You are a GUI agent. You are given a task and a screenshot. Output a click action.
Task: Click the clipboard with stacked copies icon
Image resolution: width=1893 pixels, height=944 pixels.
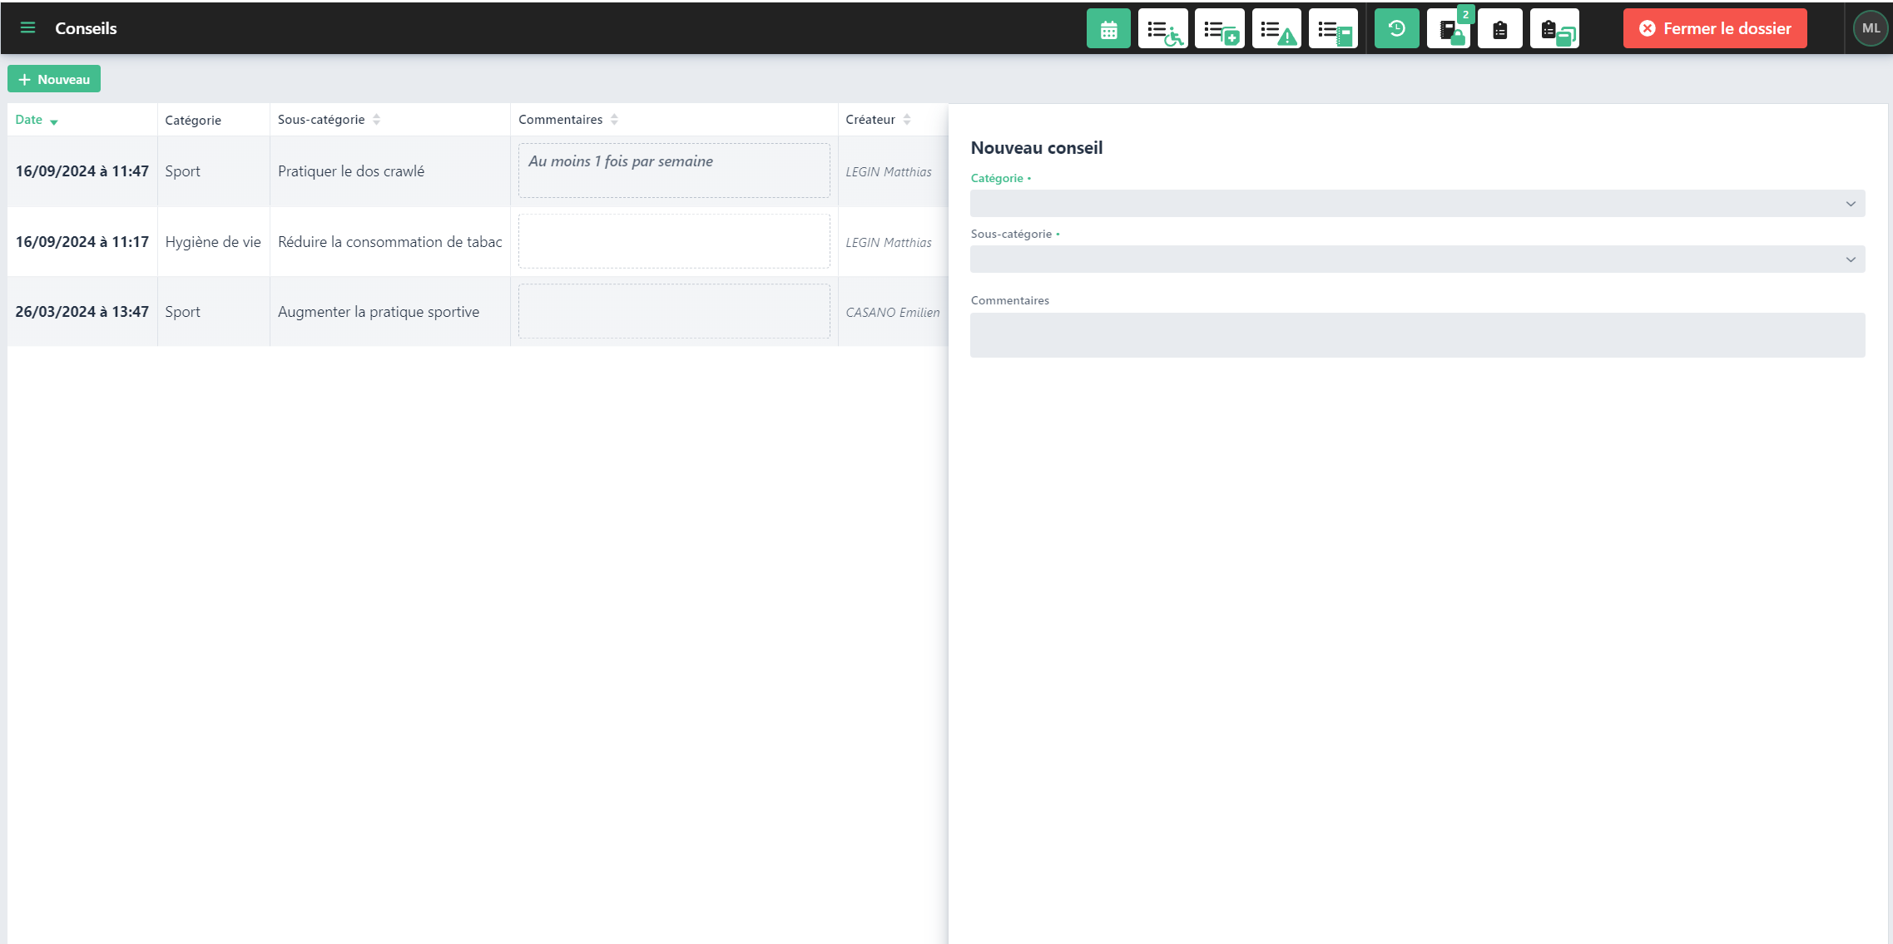pyautogui.click(x=1554, y=29)
